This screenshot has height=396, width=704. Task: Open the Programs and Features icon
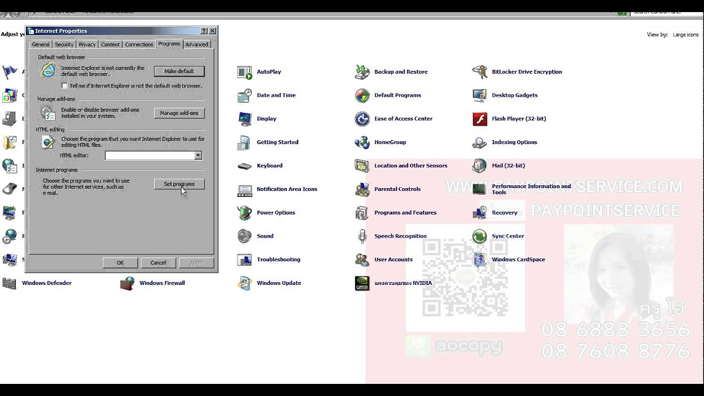[362, 213]
